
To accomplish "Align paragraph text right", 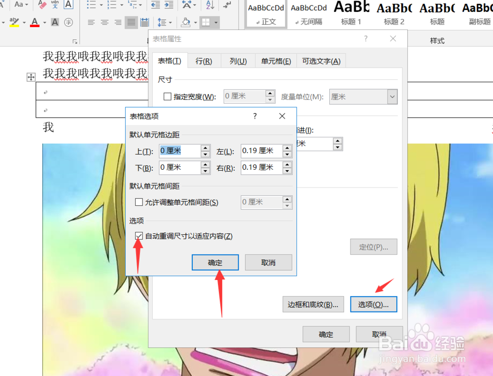I will (x=118, y=22).
